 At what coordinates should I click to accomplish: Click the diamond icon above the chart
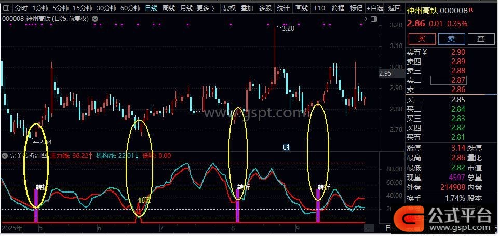[364, 19]
